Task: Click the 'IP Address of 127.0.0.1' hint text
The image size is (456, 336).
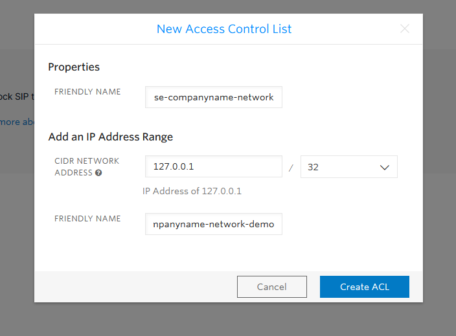Action: [192, 191]
